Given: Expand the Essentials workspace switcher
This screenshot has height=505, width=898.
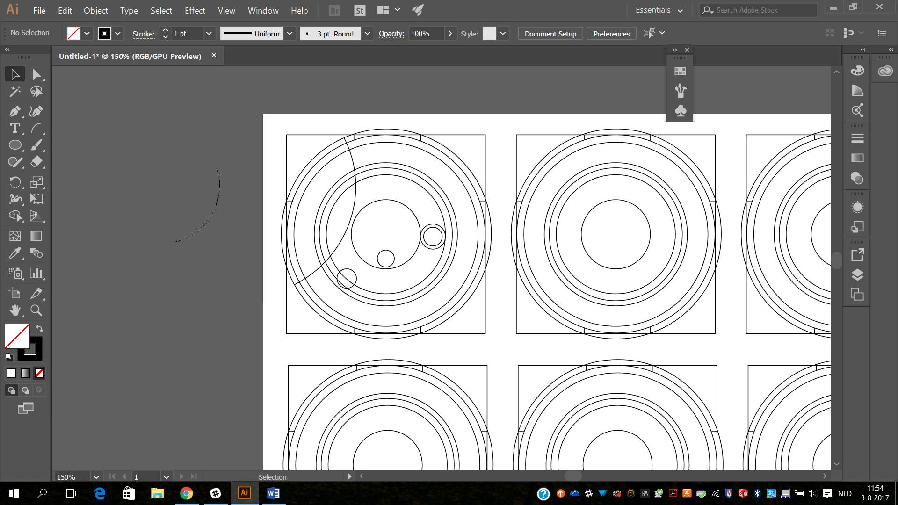Looking at the screenshot, I should [659, 10].
